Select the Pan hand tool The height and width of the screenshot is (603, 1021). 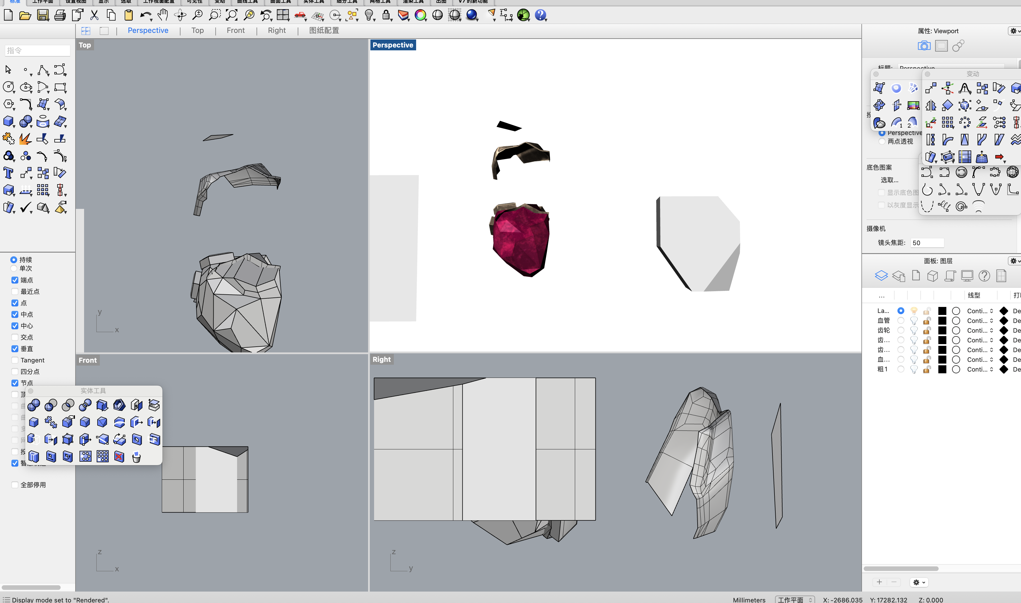coord(162,15)
